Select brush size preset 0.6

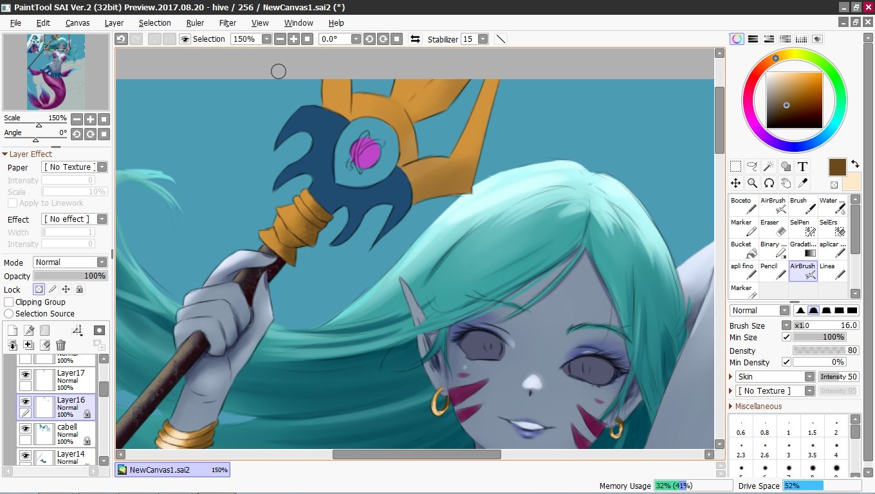(x=741, y=427)
